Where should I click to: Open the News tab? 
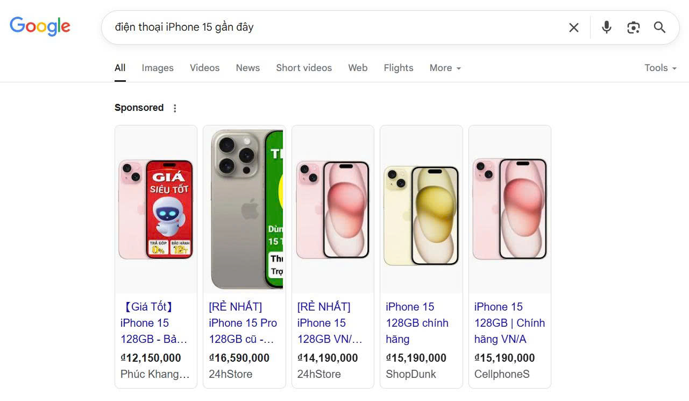[247, 68]
